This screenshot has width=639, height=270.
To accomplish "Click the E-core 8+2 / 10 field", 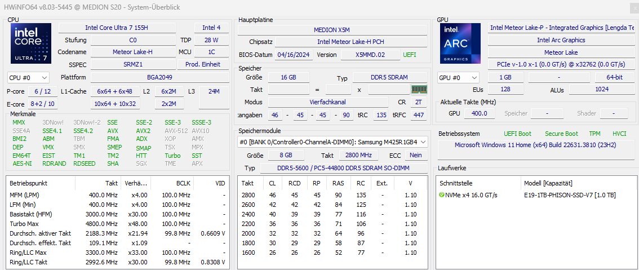I will [43, 104].
